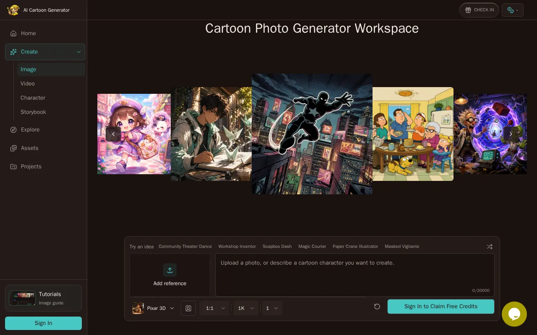Viewport: 537px width, 335px height.
Task: Open the 1:1 aspect ratio dropdown
Action: tap(215, 308)
